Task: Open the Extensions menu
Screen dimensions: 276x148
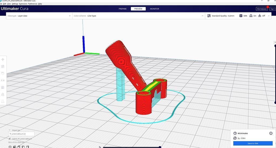Action: 23,4
